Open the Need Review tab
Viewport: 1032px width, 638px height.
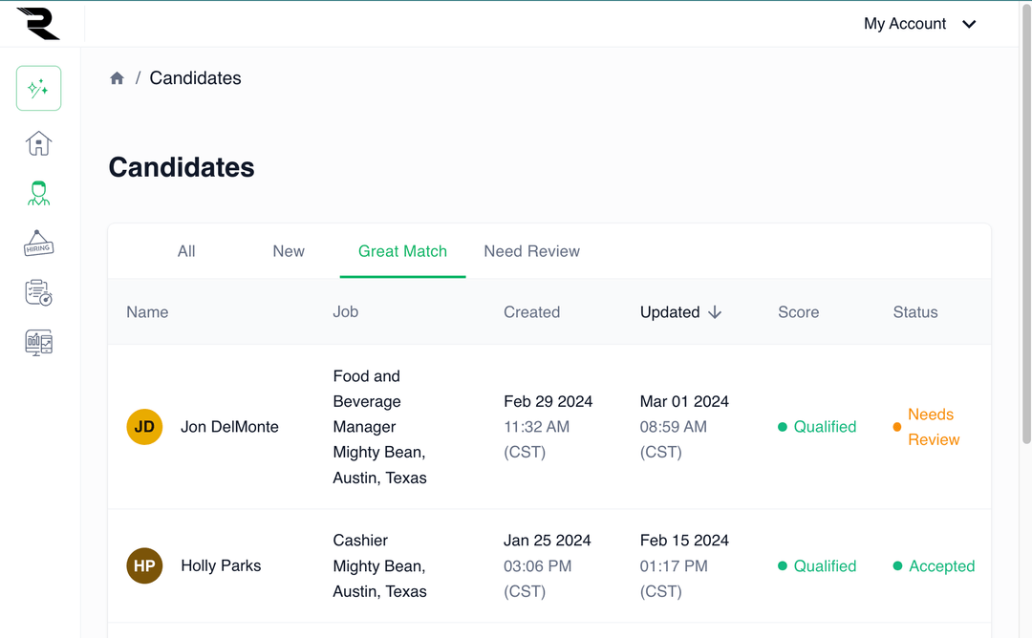coord(531,251)
